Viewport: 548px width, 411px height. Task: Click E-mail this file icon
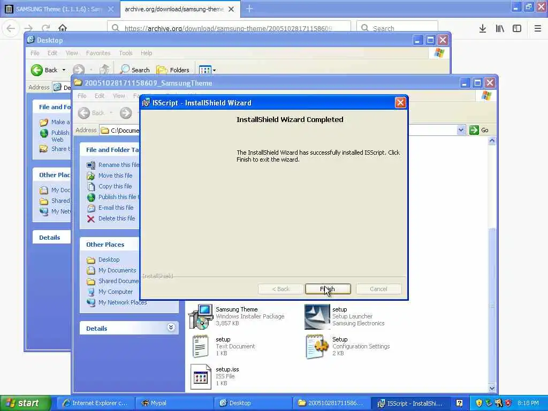click(x=91, y=208)
